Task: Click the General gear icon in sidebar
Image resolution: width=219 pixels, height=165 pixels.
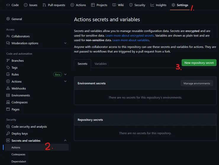Action: (x=8, y=19)
